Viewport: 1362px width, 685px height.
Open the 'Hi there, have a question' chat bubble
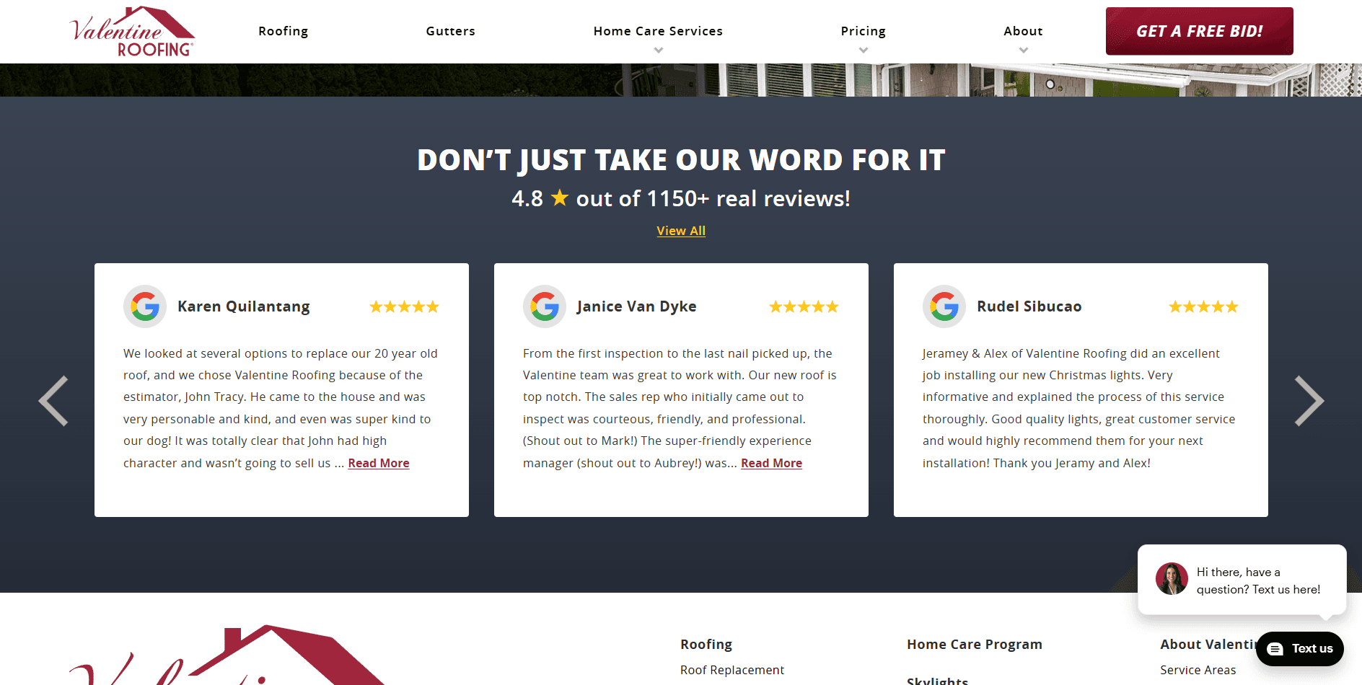[x=1242, y=580]
